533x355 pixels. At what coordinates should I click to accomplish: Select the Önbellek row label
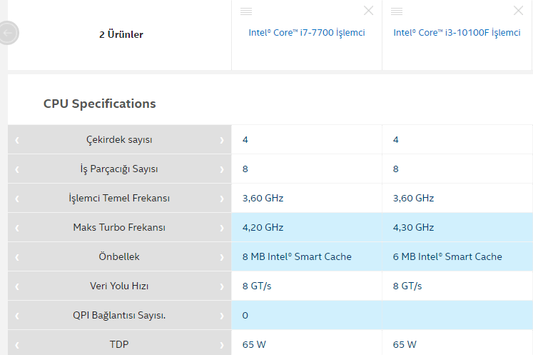[x=119, y=256]
